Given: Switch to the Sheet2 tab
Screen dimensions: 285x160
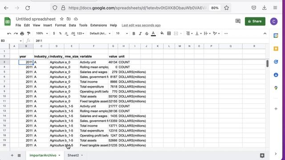Looking at the screenshot, I should pos(73,155).
